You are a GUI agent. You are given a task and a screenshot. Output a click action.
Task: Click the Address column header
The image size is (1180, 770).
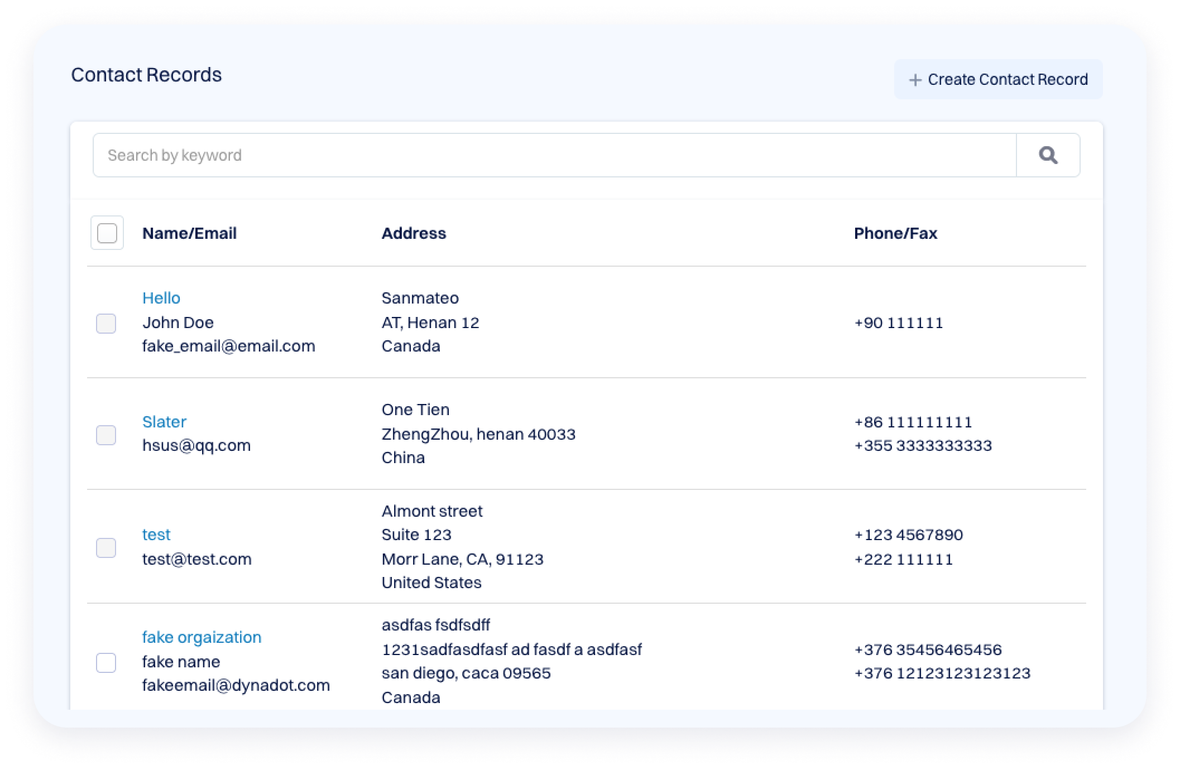[x=414, y=233]
